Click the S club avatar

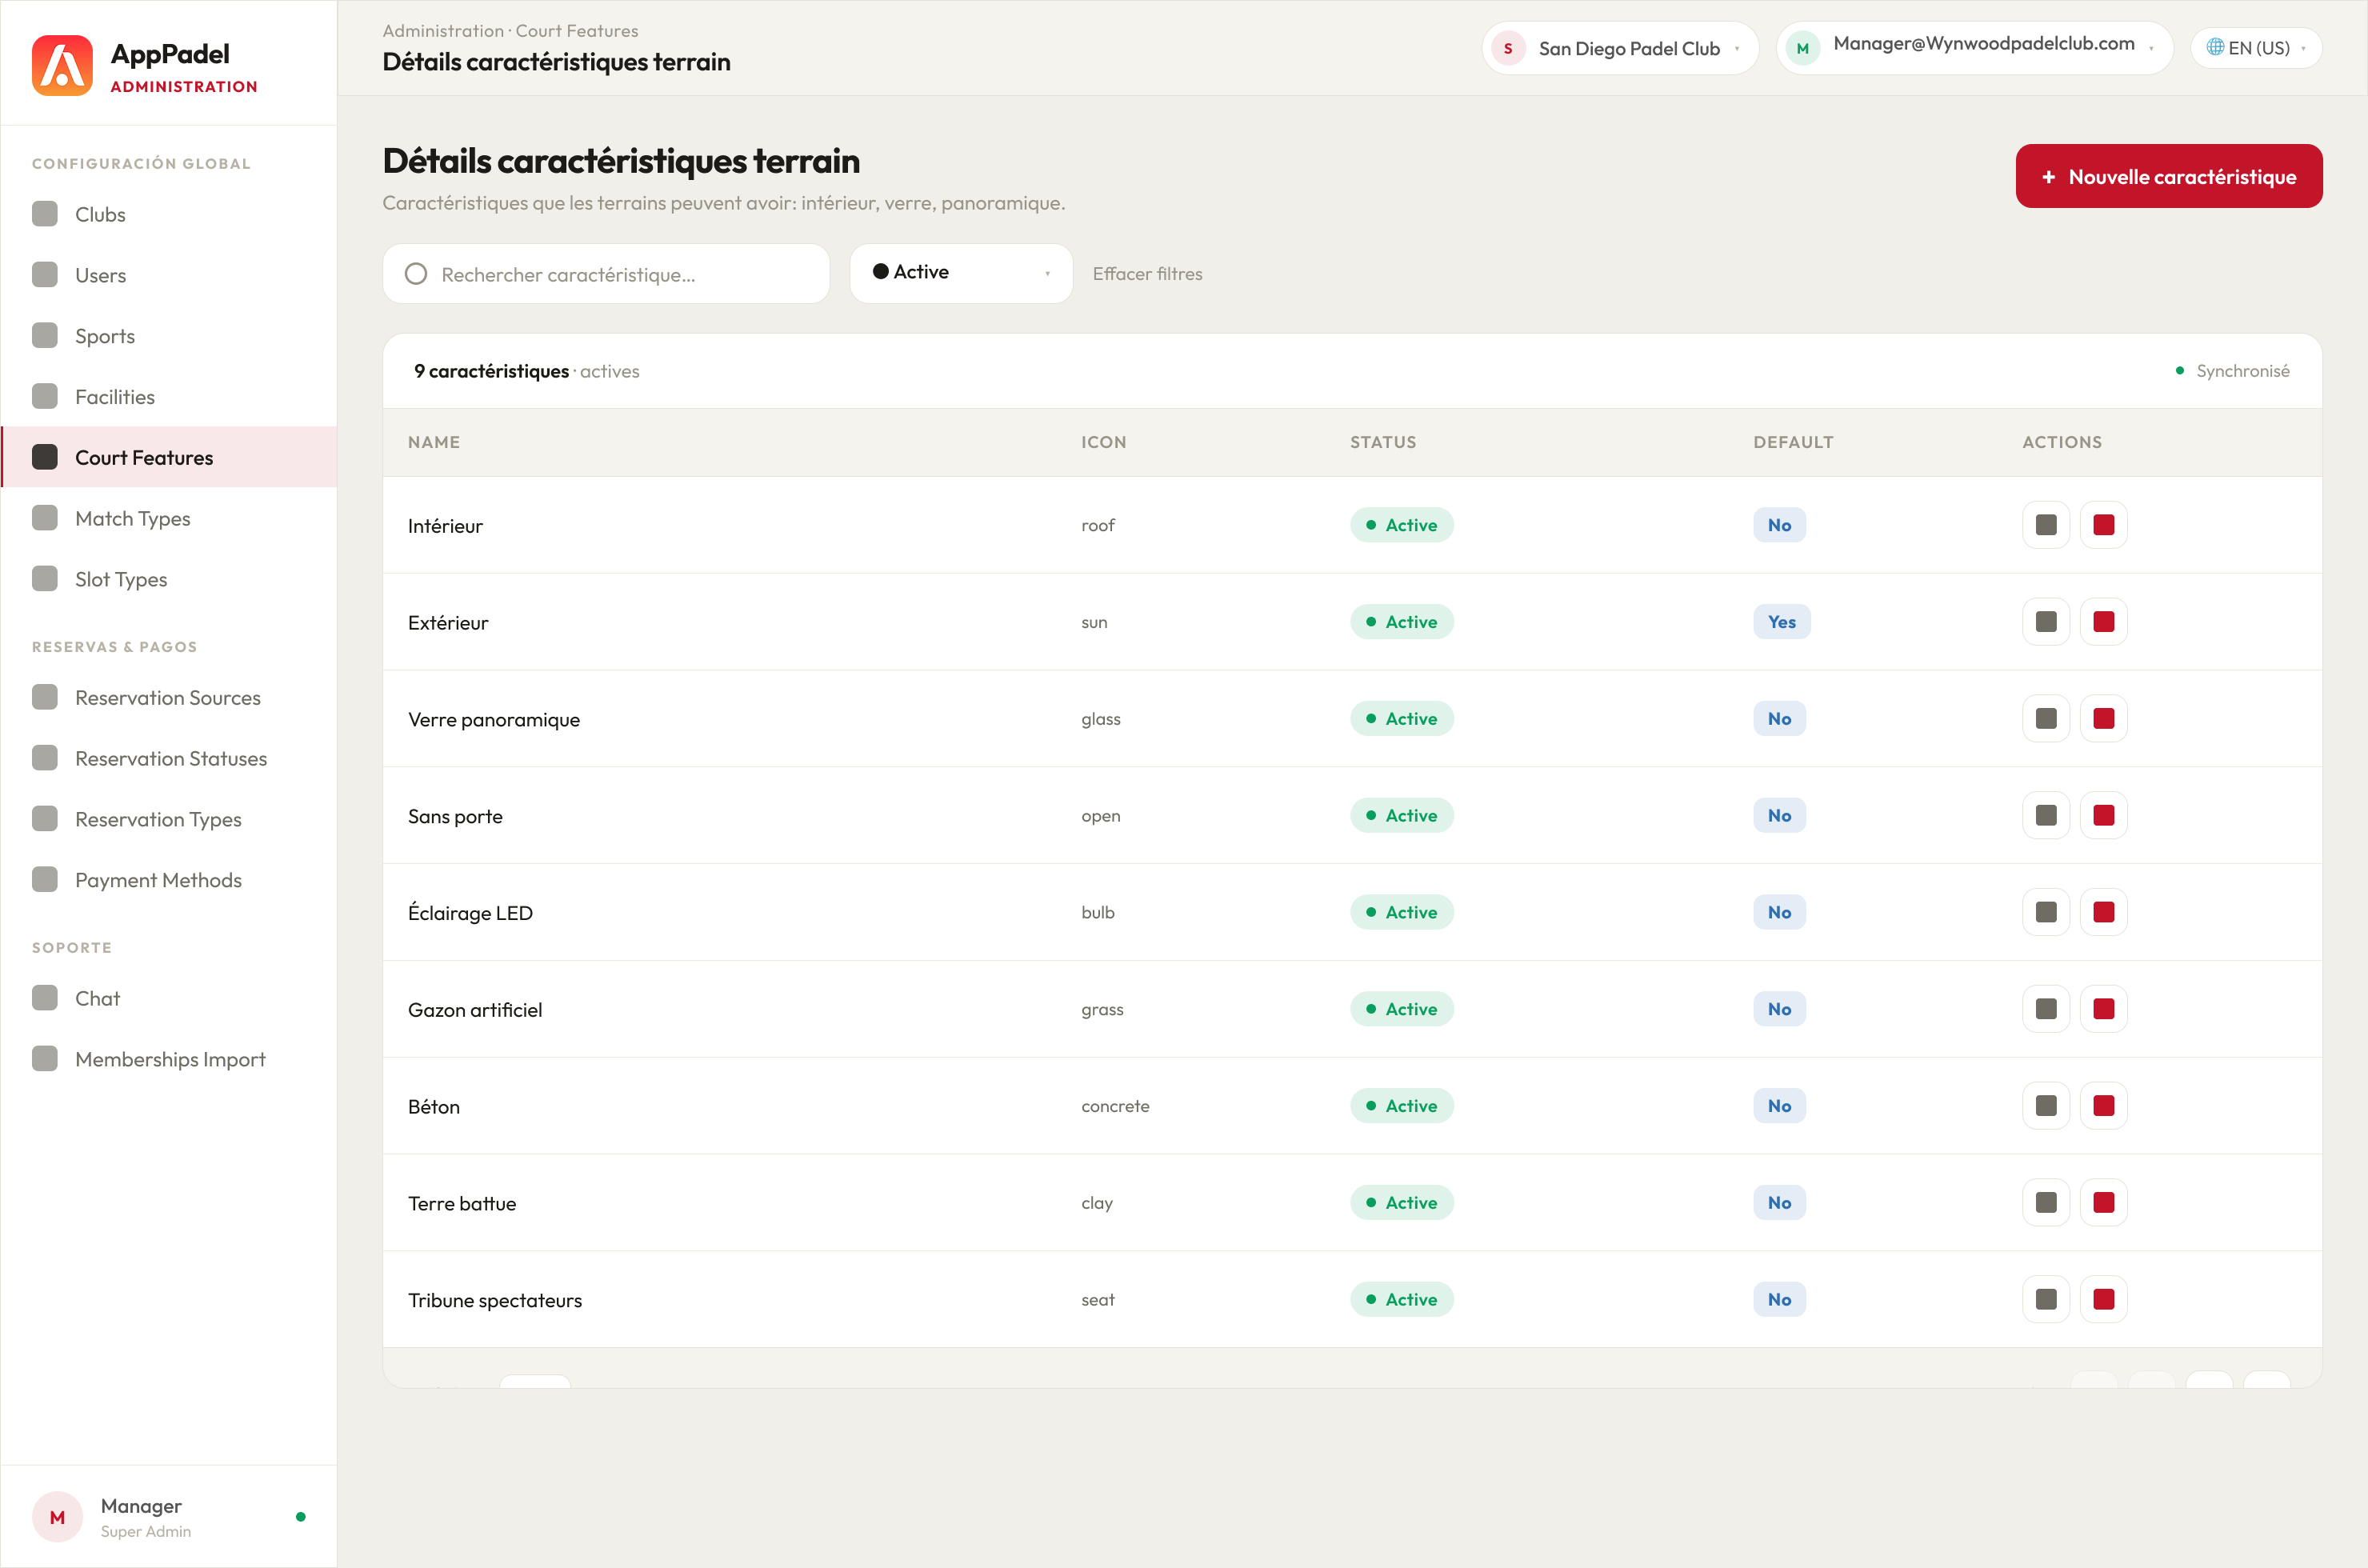click(x=1508, y=48)
